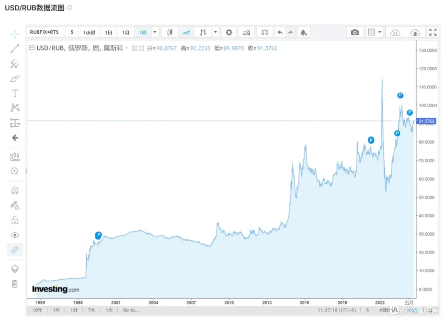
Task: Expand the chart style dropdown arrow
Action: point(215,32)
